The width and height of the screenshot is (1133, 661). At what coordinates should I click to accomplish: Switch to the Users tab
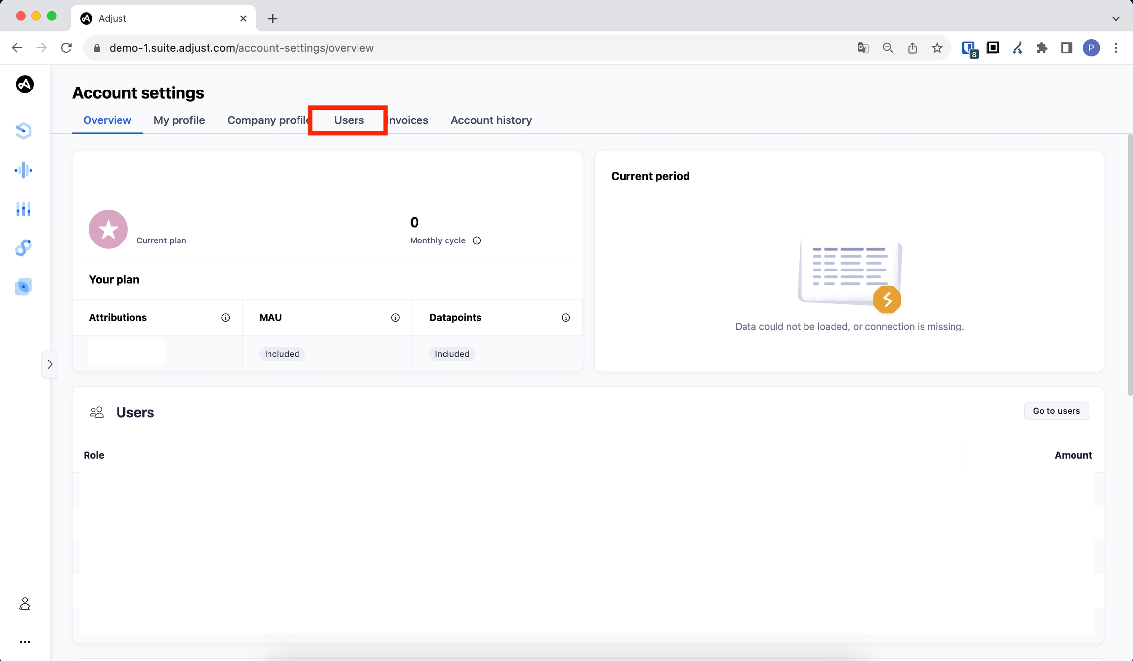349,120
